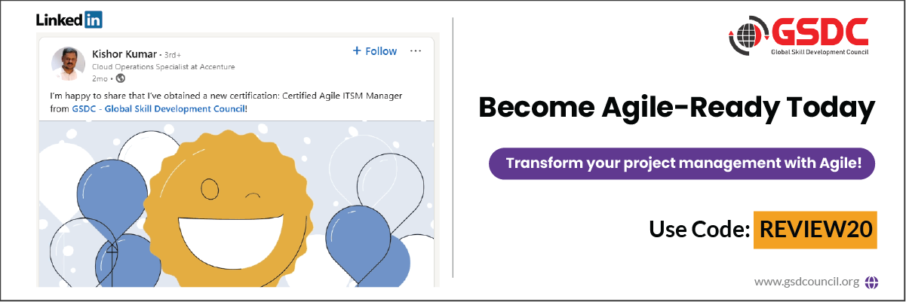Click the Become Agile-Ready Today heading

[677, 108]
